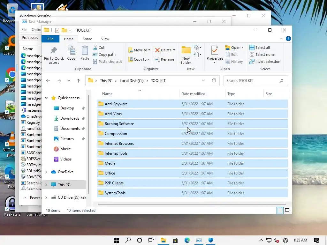This screenshot has height=245, width=327.
Task: Click new folder icon in title bar
Action: [64, 30]
